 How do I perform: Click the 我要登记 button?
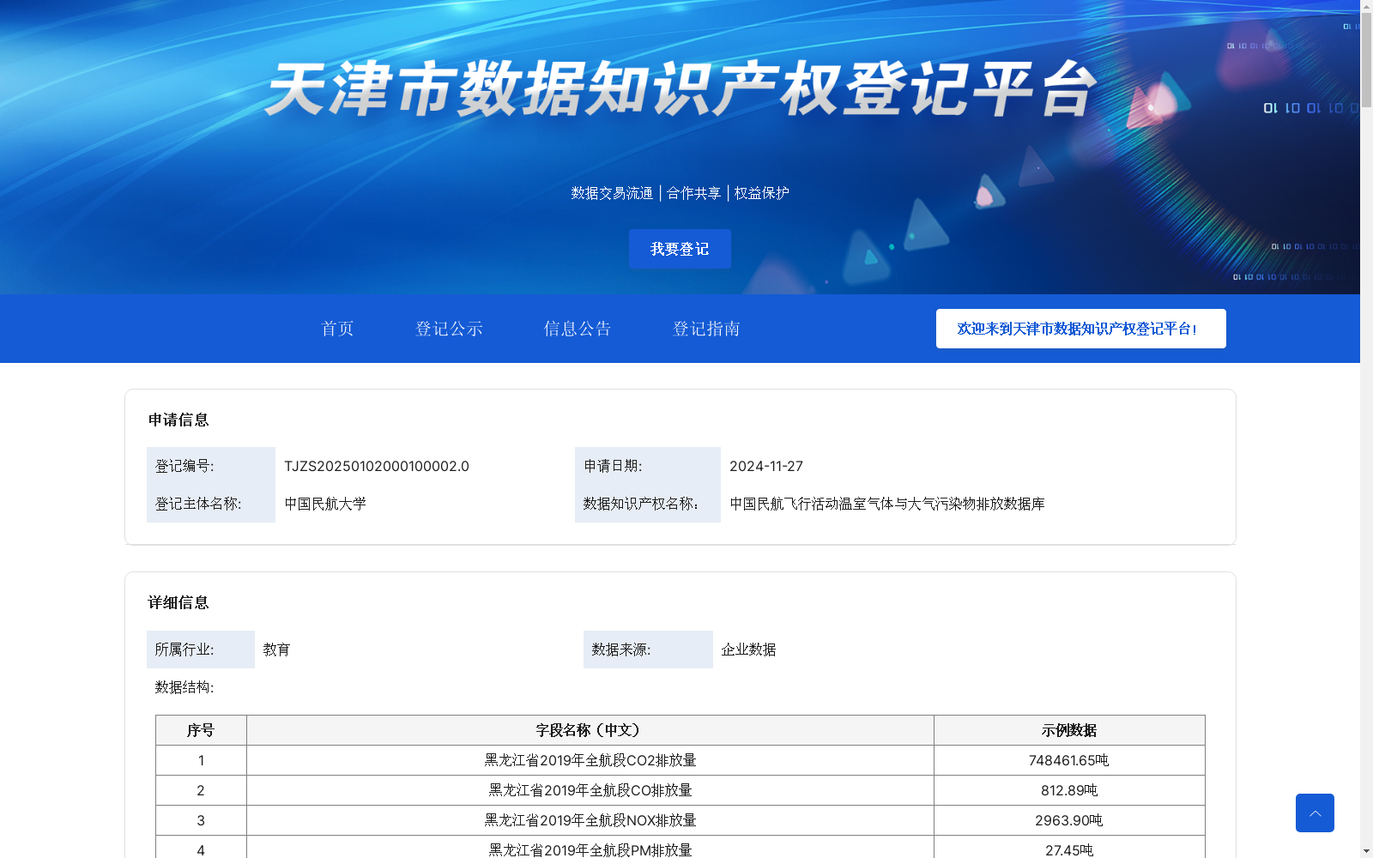coord(680,249)
